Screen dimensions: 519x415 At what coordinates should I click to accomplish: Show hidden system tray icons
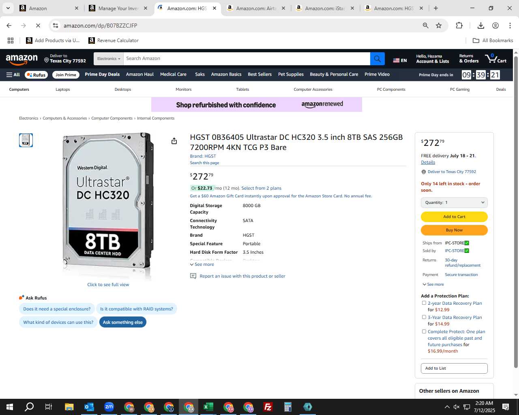pyautogui.click(x=447, y=407)
